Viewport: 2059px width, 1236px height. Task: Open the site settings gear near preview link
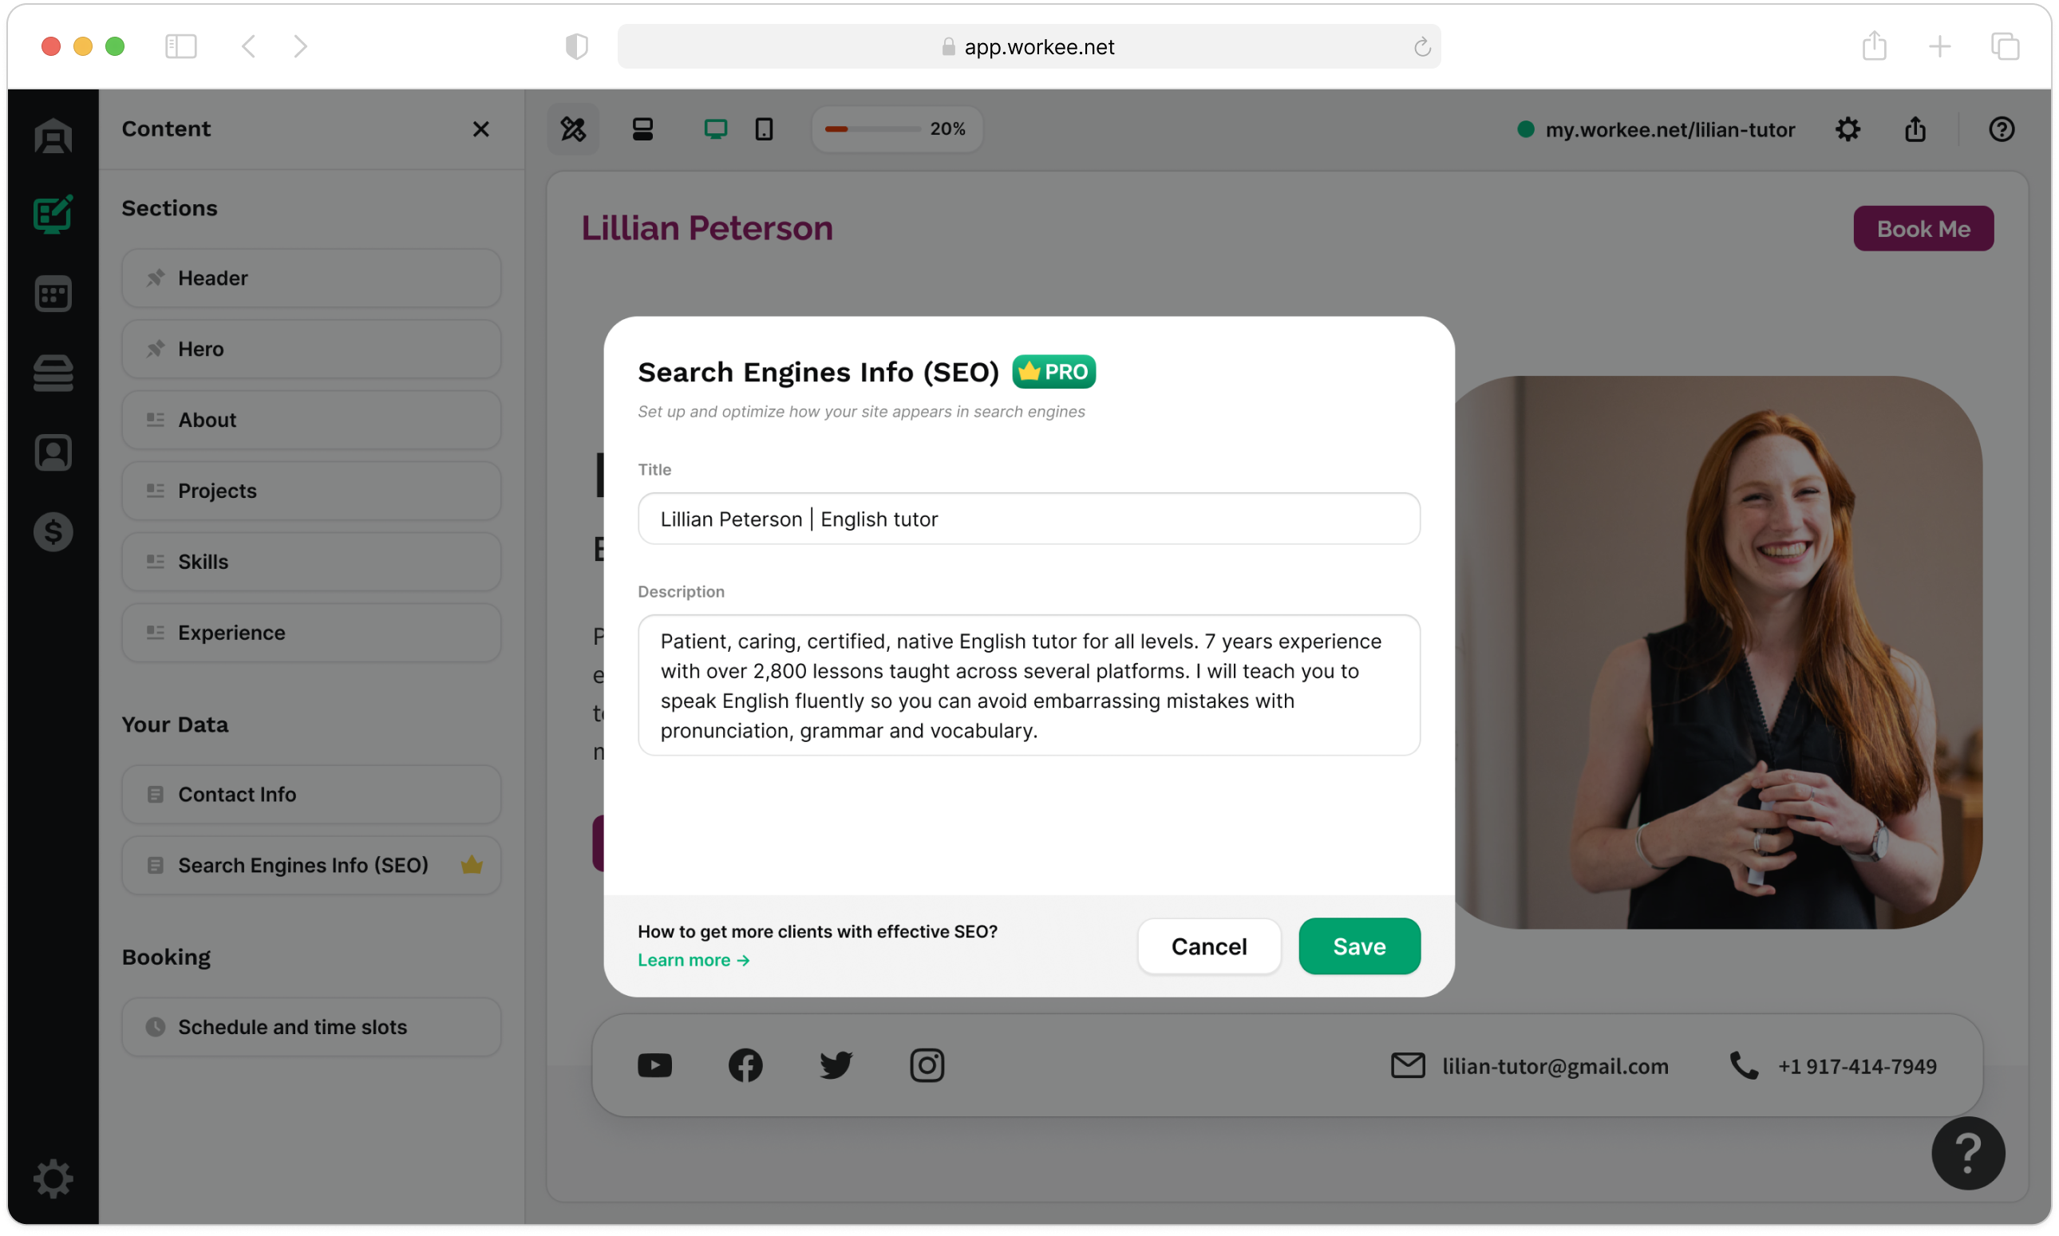point(1848,129)
